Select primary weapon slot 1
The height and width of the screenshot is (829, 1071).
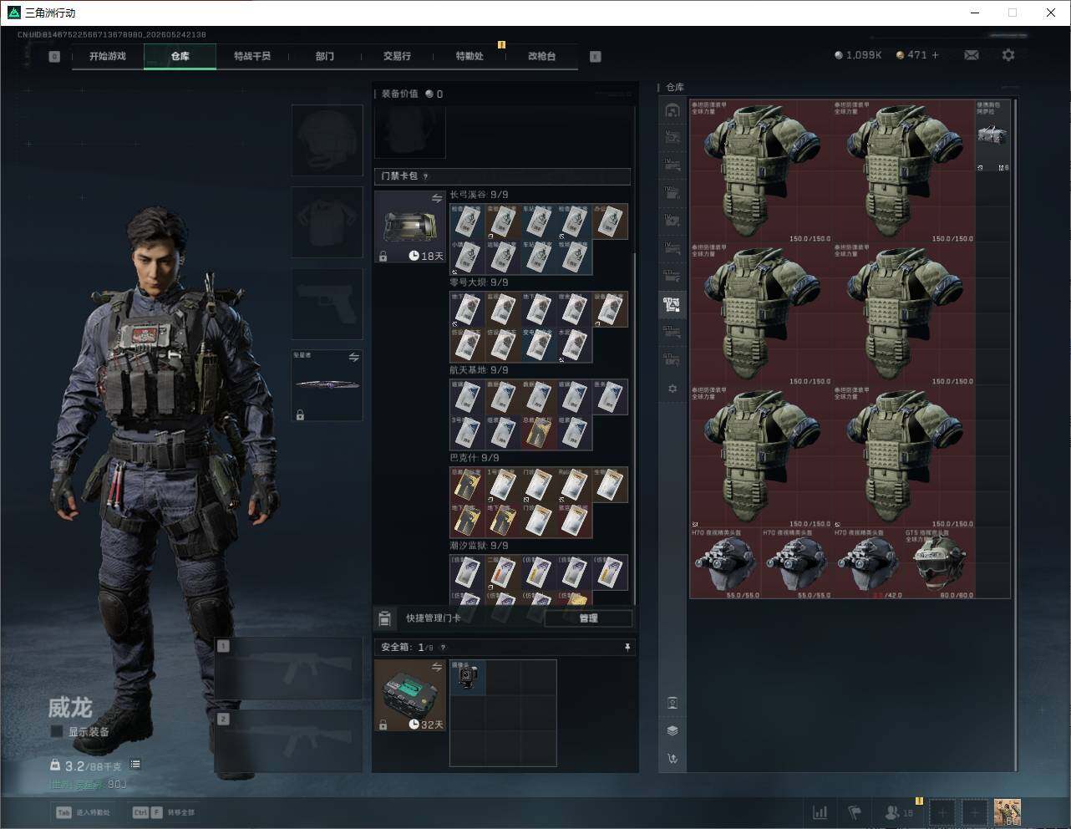click(289, 669)
